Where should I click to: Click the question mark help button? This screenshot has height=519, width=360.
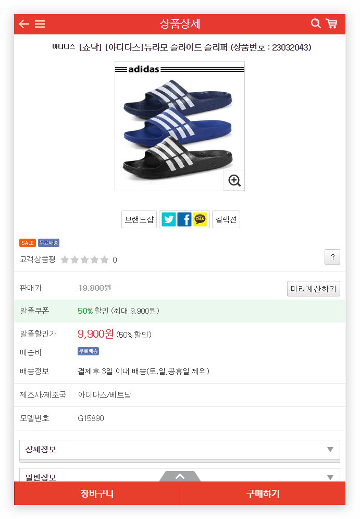point(332,257)
